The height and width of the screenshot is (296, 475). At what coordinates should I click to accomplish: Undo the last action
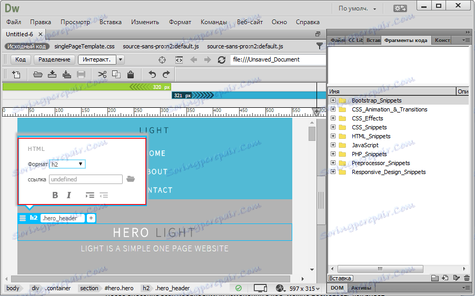click(152, 74)
